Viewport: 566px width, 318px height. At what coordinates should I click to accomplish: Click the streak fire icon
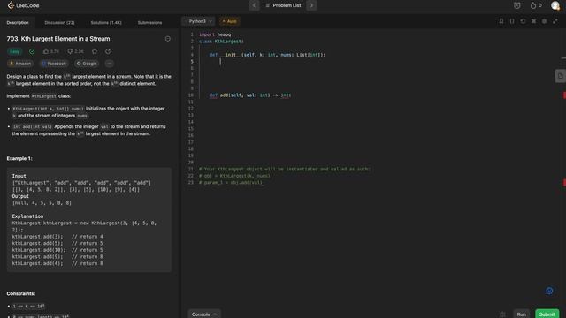533,5
